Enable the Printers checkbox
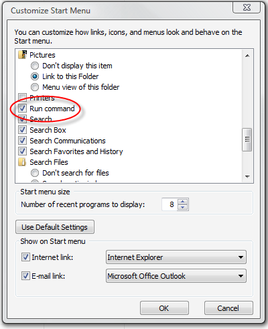The width and height of the screenshot is (268, 329). click(22, 97)
